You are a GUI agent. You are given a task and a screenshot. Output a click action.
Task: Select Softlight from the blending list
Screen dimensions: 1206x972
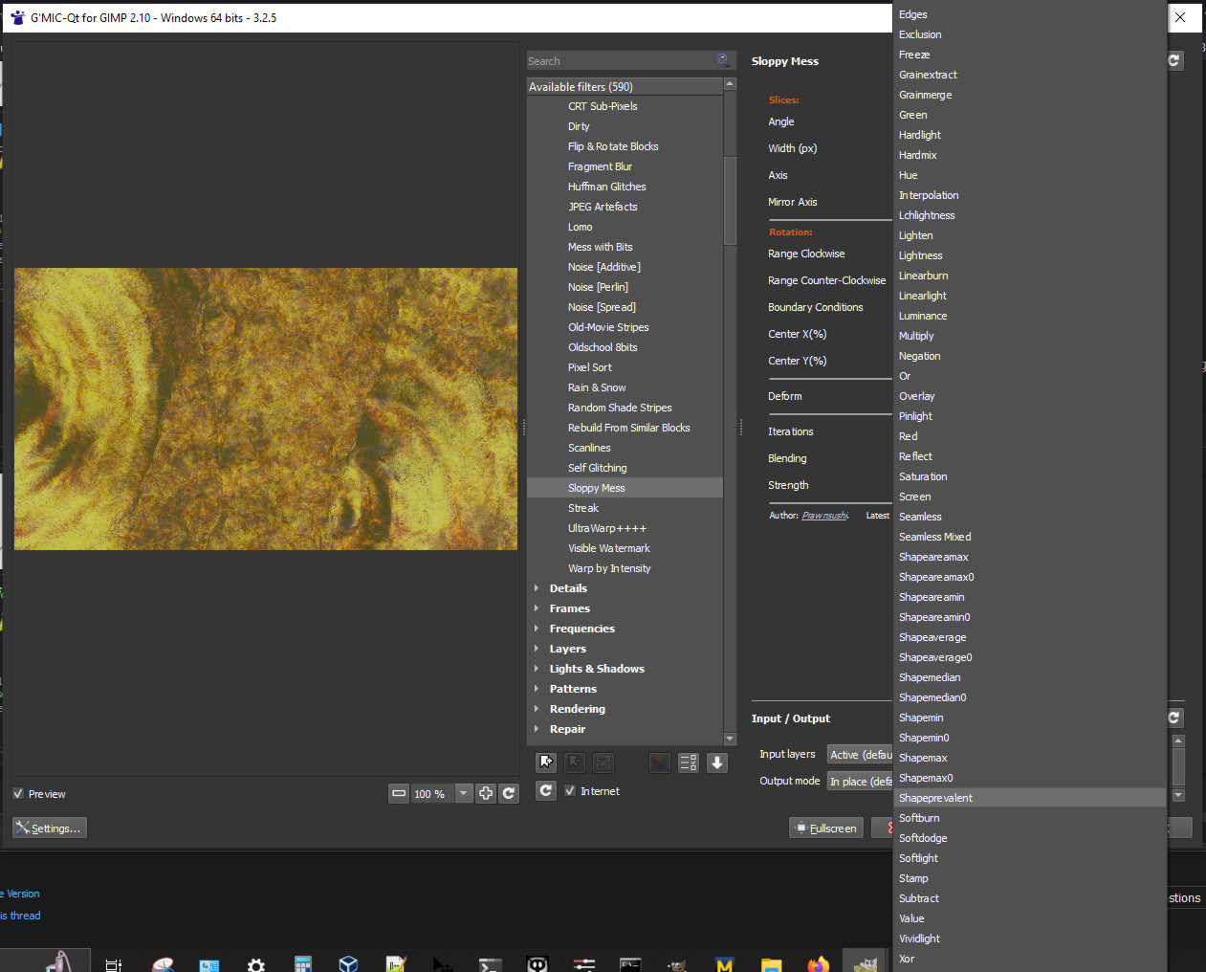click(x=918, y=858)
